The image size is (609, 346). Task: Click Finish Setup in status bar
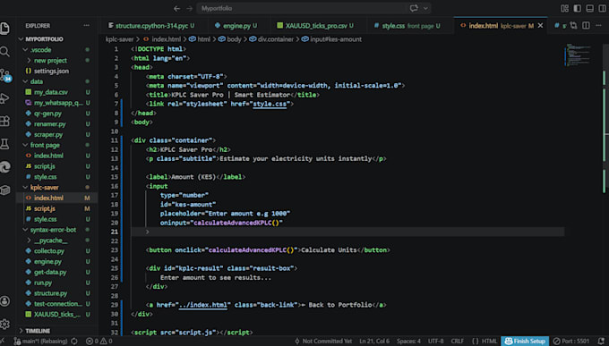click(x=525, y=342)
